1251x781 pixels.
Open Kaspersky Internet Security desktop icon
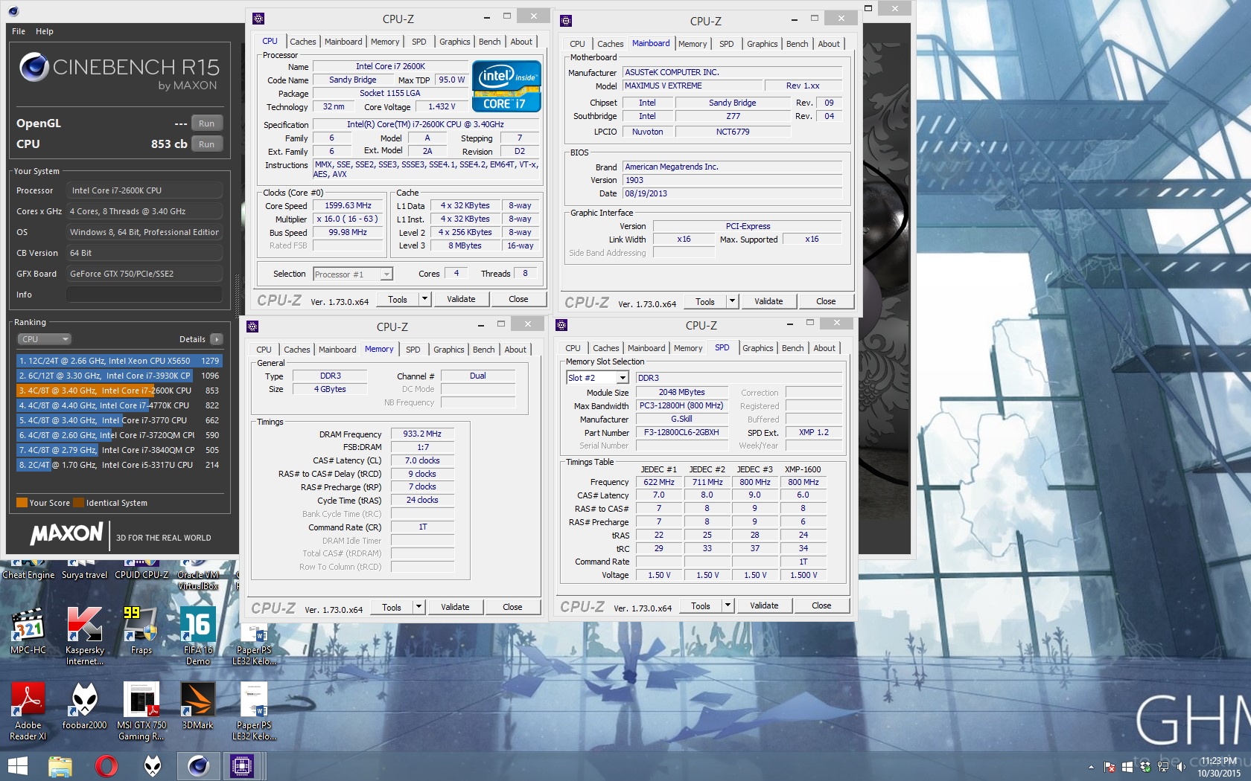pos(84,636)
